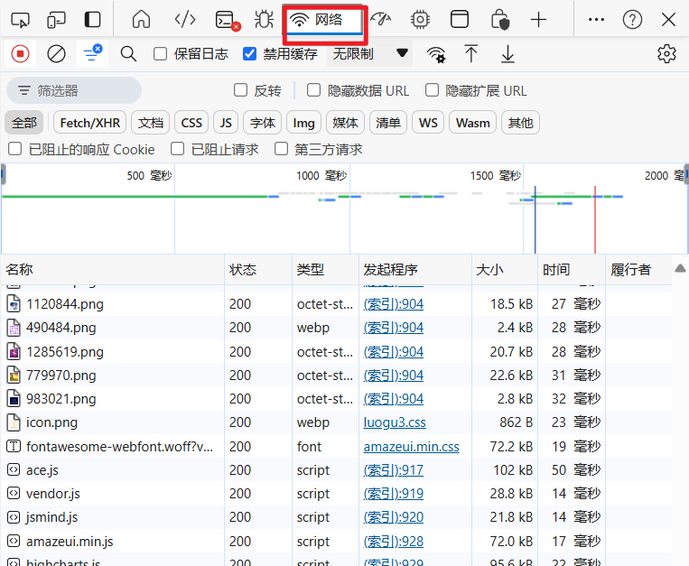Screen dimensions: 689x566
Task: Open the more tools ellipsis menu
Action: [x=596, y=19]
